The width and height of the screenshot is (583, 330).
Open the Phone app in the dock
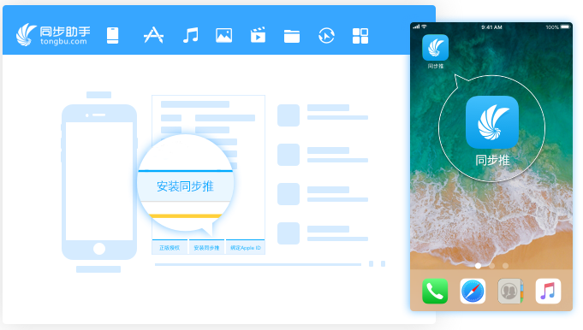point(435,291)
